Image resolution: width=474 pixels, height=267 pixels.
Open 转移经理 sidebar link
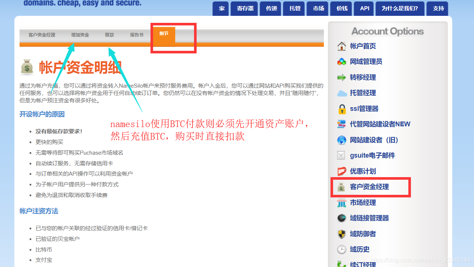363,77
